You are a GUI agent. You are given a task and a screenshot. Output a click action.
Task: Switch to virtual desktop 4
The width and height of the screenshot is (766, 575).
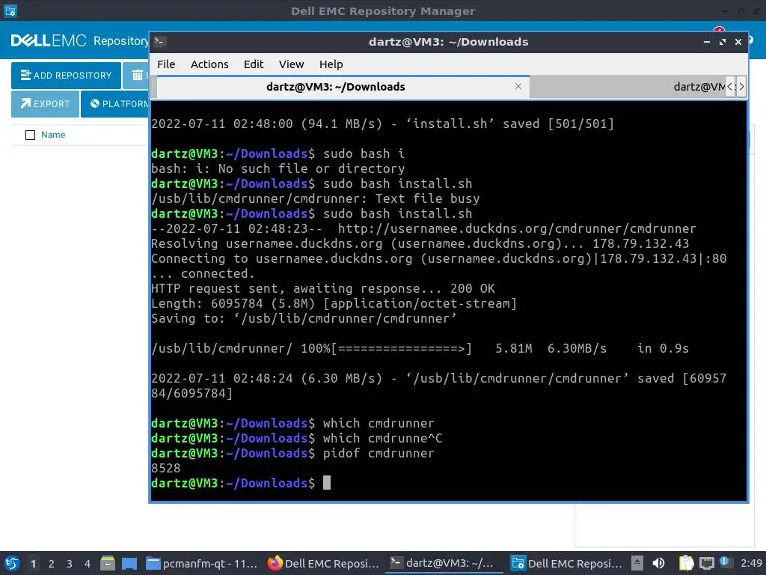[x=88, y=564]
